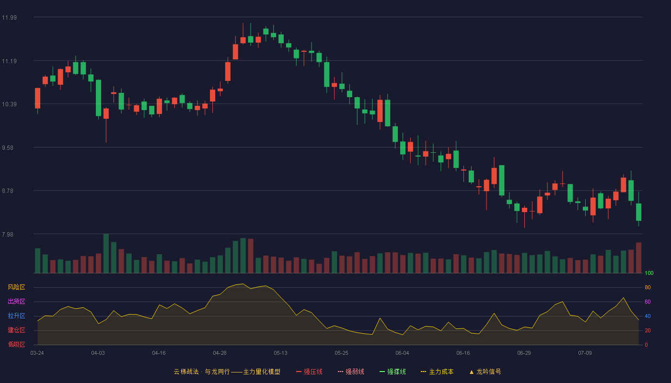Click the 05-13 date axis label
The image size is (671, 383).
[x=280, y=353]
